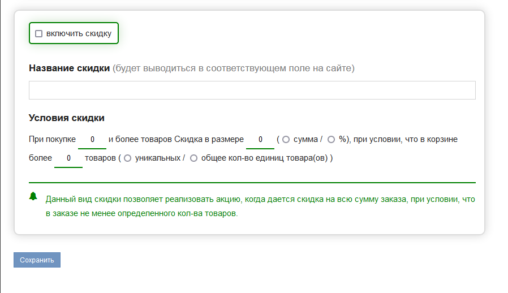Image resolution: width=508 pixels, height=293 pixels.
Task: Focus the «Название скидки» text field
Action: pos(252,90)
